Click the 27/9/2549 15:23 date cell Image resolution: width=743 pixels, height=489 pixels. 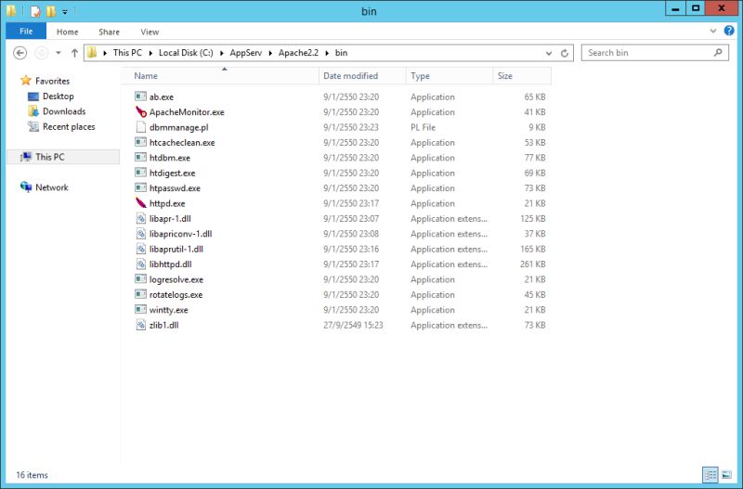tap(353, 325)
